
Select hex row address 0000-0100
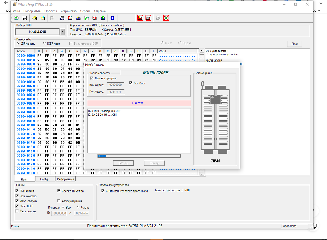pos(25,125)
